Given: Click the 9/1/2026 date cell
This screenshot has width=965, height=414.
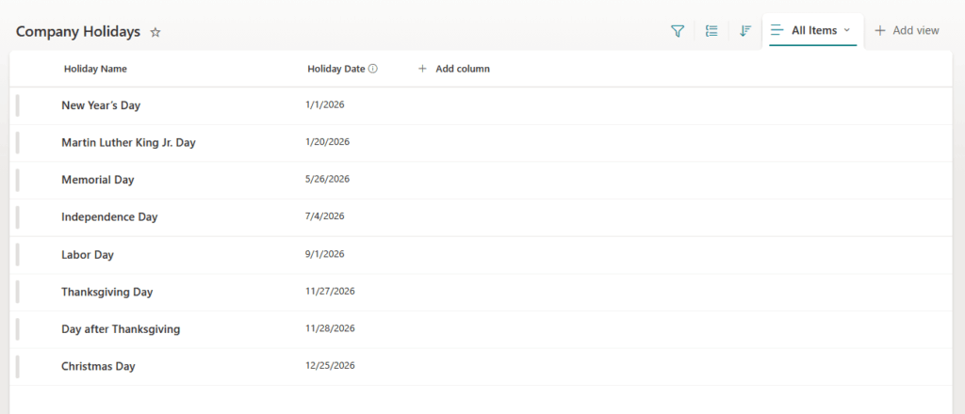Looking at the screenshot, I should (x=325, y=254).
